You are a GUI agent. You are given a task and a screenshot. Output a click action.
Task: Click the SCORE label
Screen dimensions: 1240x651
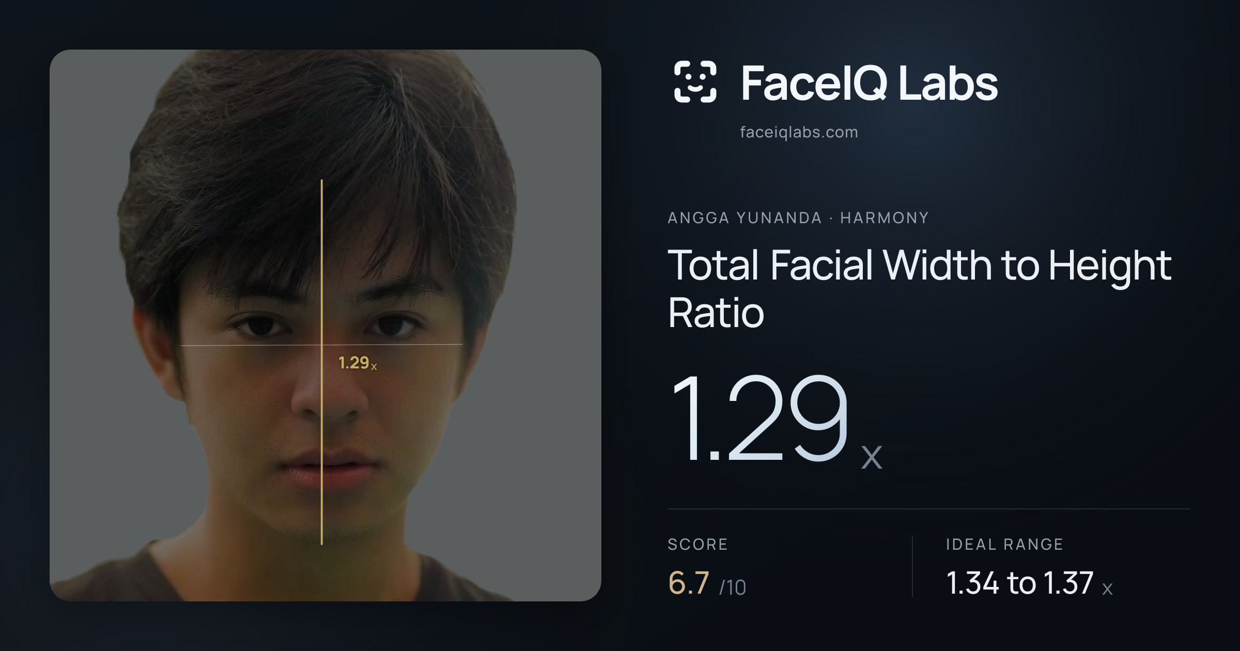pos(698,544)
